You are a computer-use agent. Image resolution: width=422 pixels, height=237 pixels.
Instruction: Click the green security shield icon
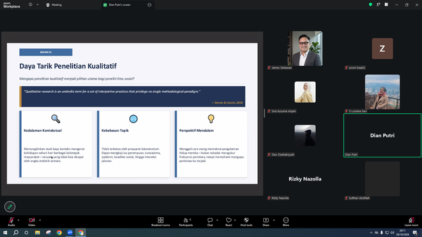371,5
